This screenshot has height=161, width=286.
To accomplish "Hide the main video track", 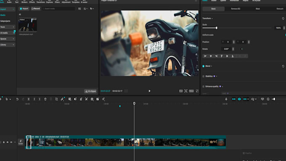I will pyautogui.click(x=8, y=142).
